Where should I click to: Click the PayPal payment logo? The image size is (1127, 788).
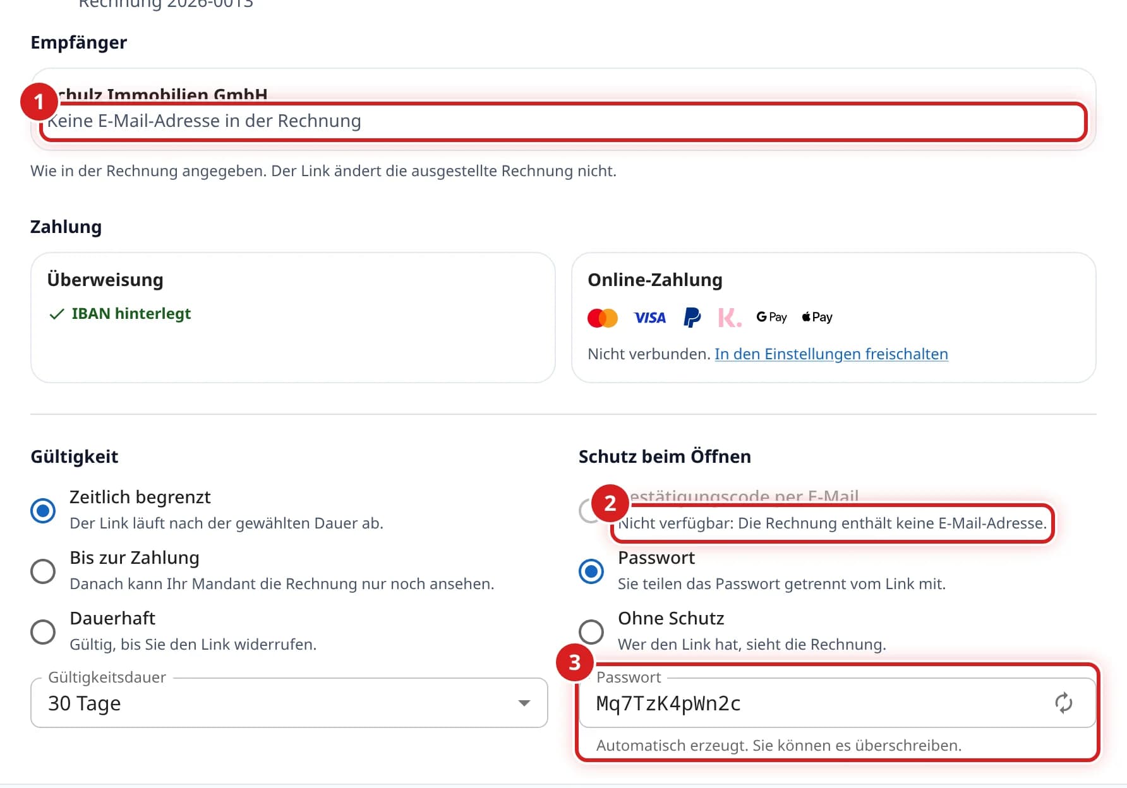(692, 317)
